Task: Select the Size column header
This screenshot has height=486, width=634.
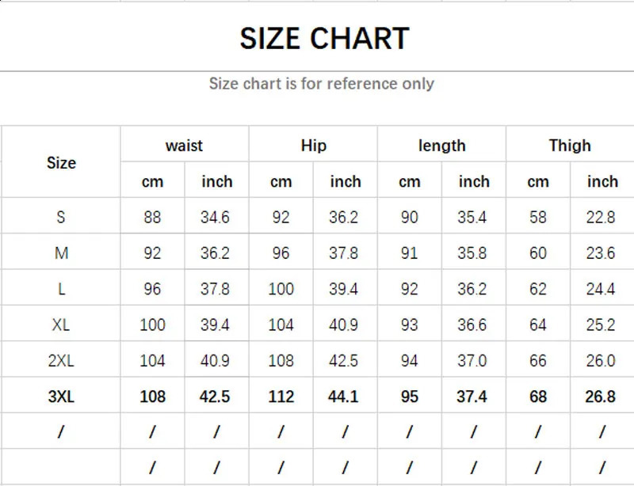Action: [x=61, y=163]
